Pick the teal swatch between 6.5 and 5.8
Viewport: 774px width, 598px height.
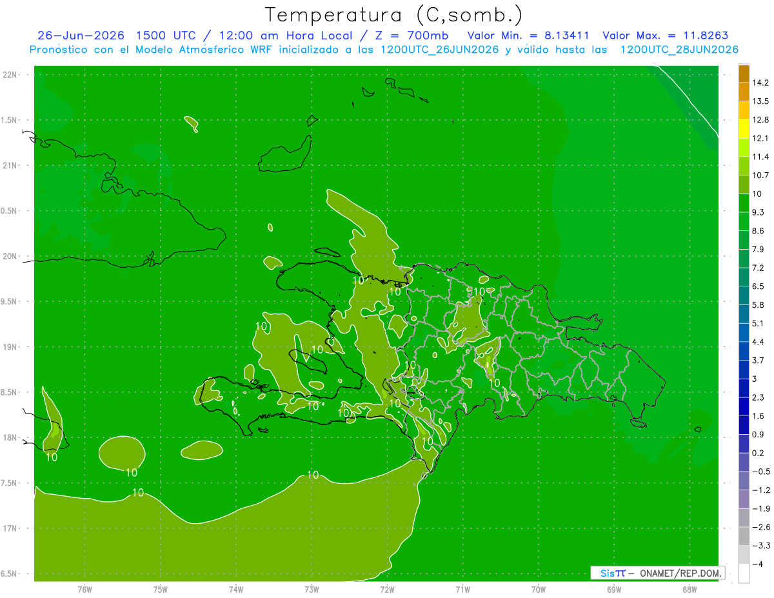point(744,295)
